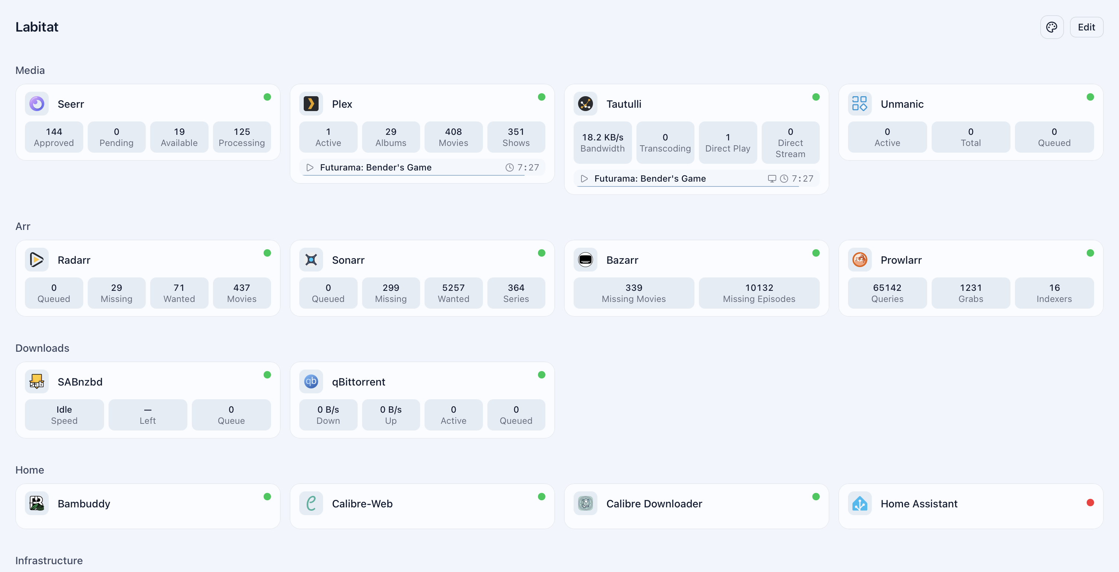This screenshot has width=1119, height=572.
Task: Check the red status indicator on Home Assistant
Action: coord(1090,503)
